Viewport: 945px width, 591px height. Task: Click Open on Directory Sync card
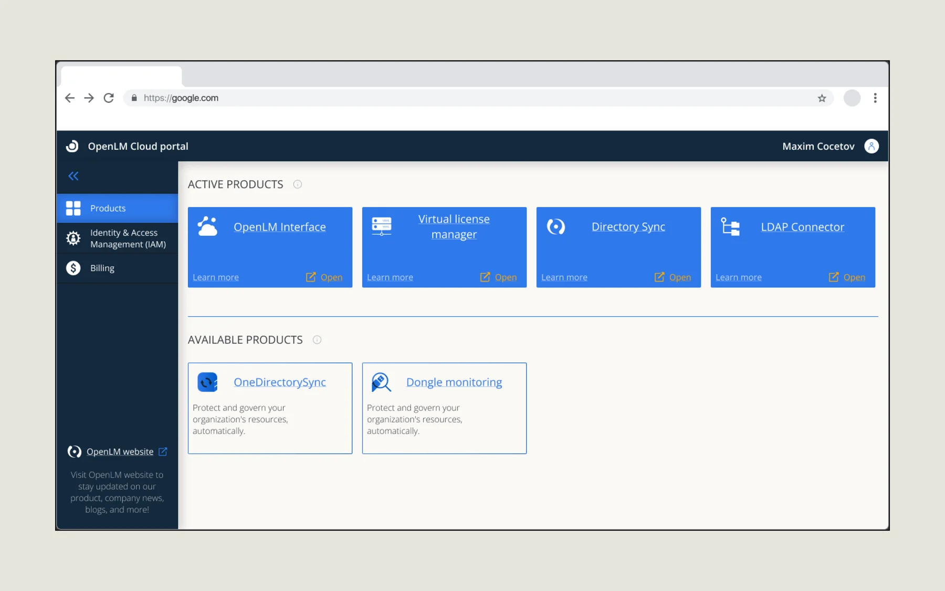[673, 277]
